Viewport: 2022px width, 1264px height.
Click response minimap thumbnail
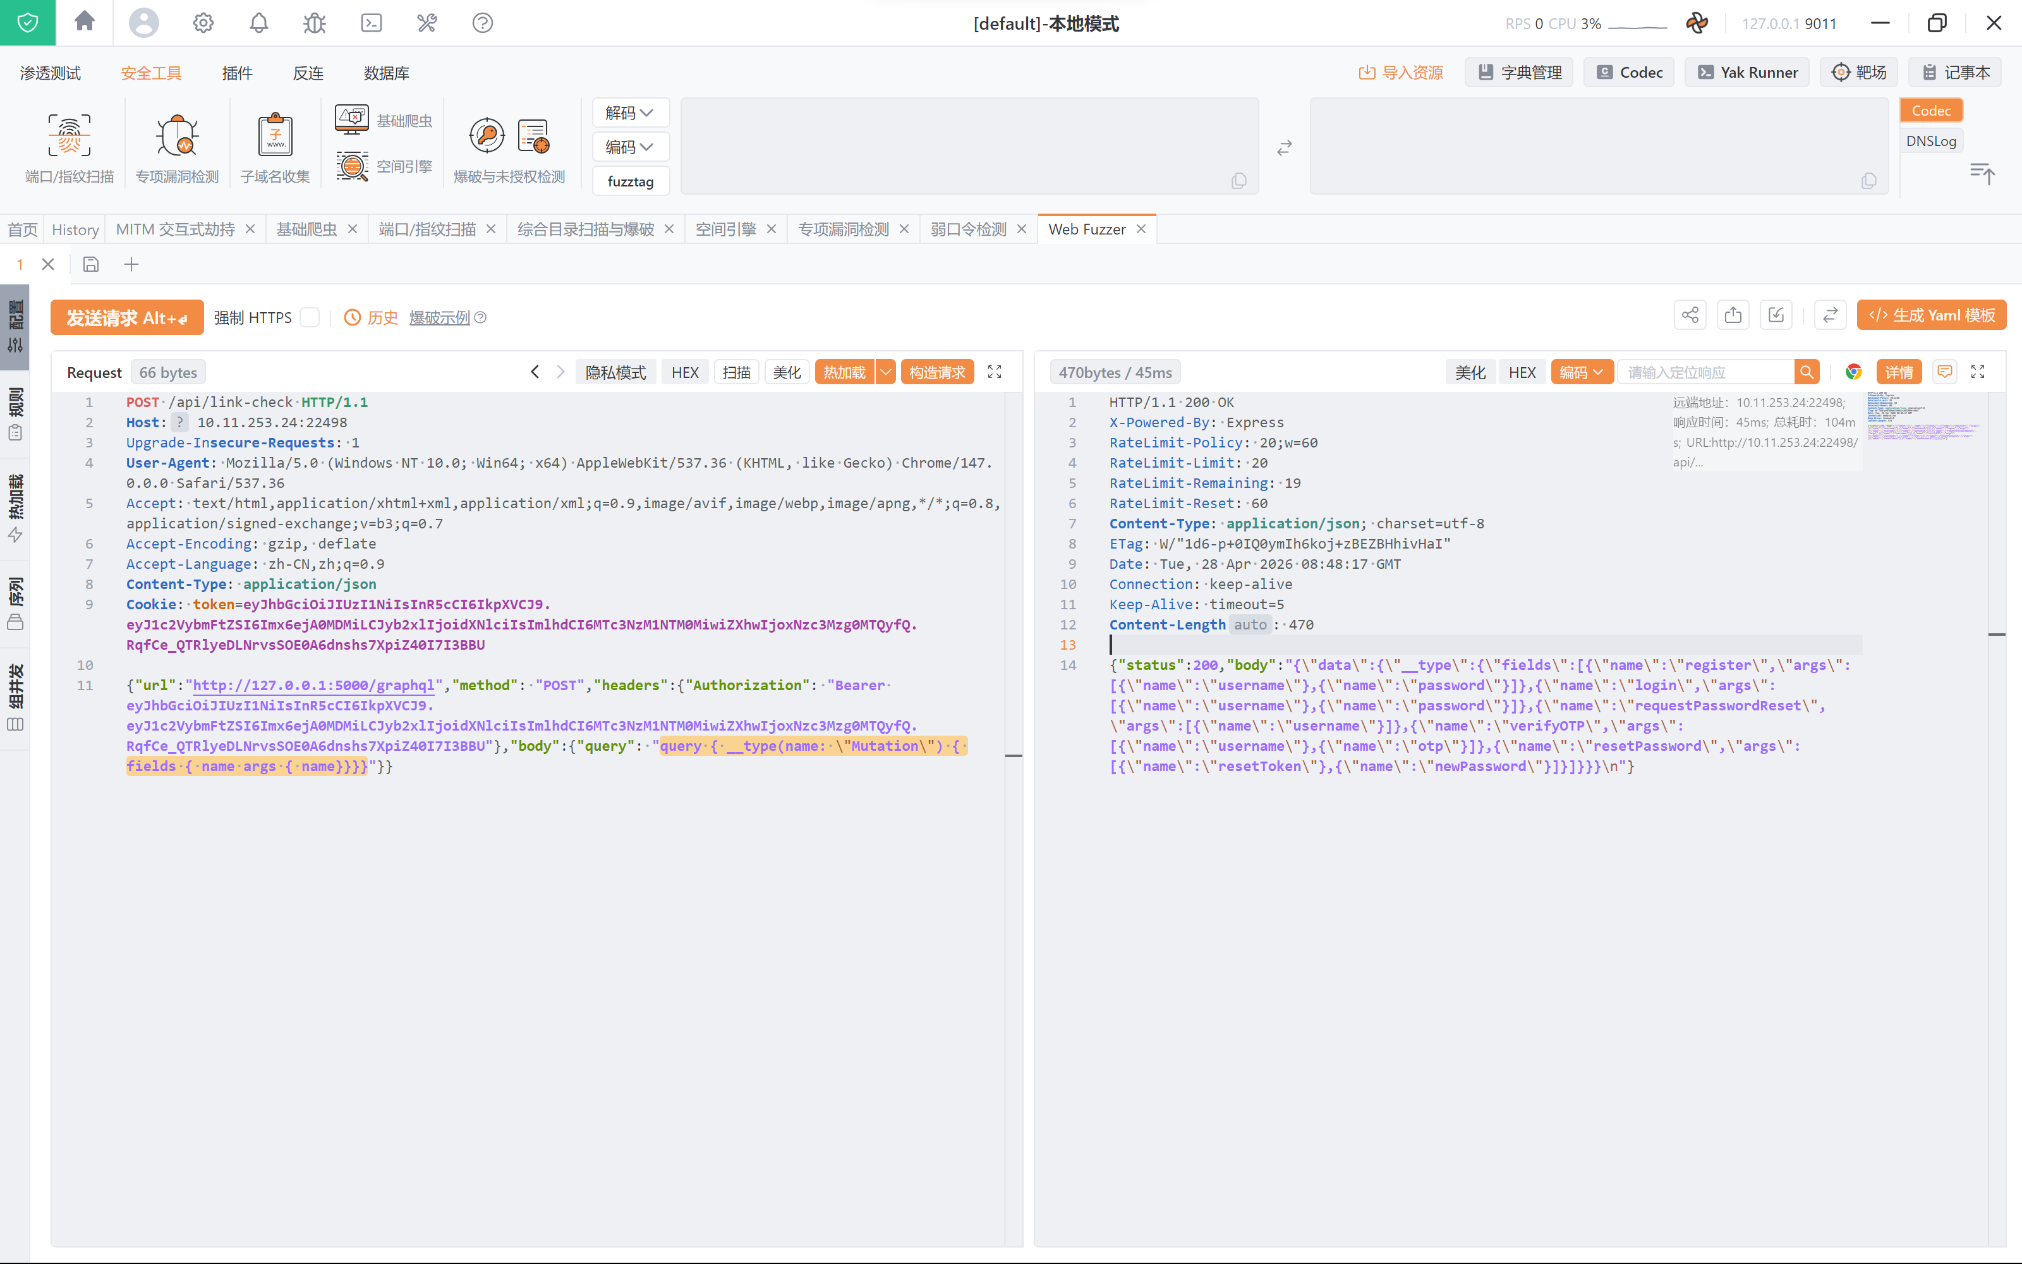tap(1923, 415)
